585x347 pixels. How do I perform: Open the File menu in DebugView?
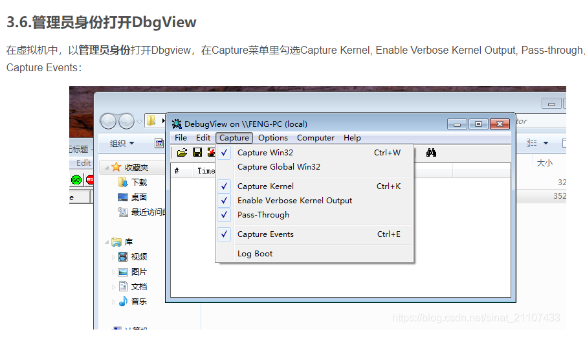(x=181, y=138)
